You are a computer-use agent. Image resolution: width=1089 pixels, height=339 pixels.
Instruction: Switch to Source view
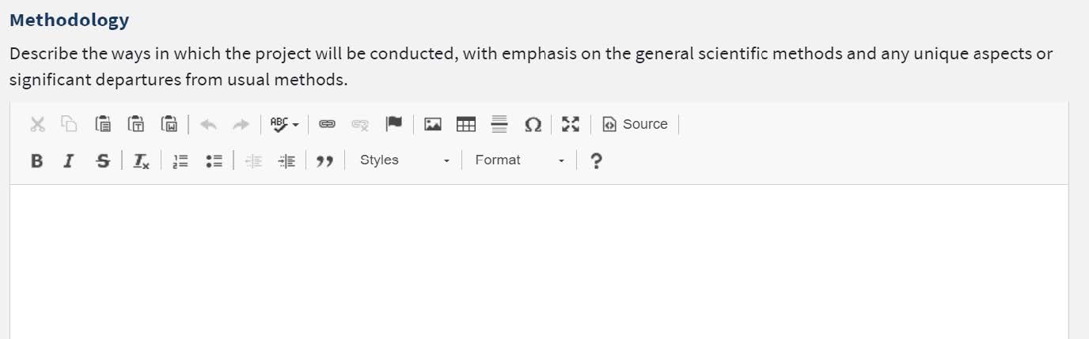coord(636,124)
